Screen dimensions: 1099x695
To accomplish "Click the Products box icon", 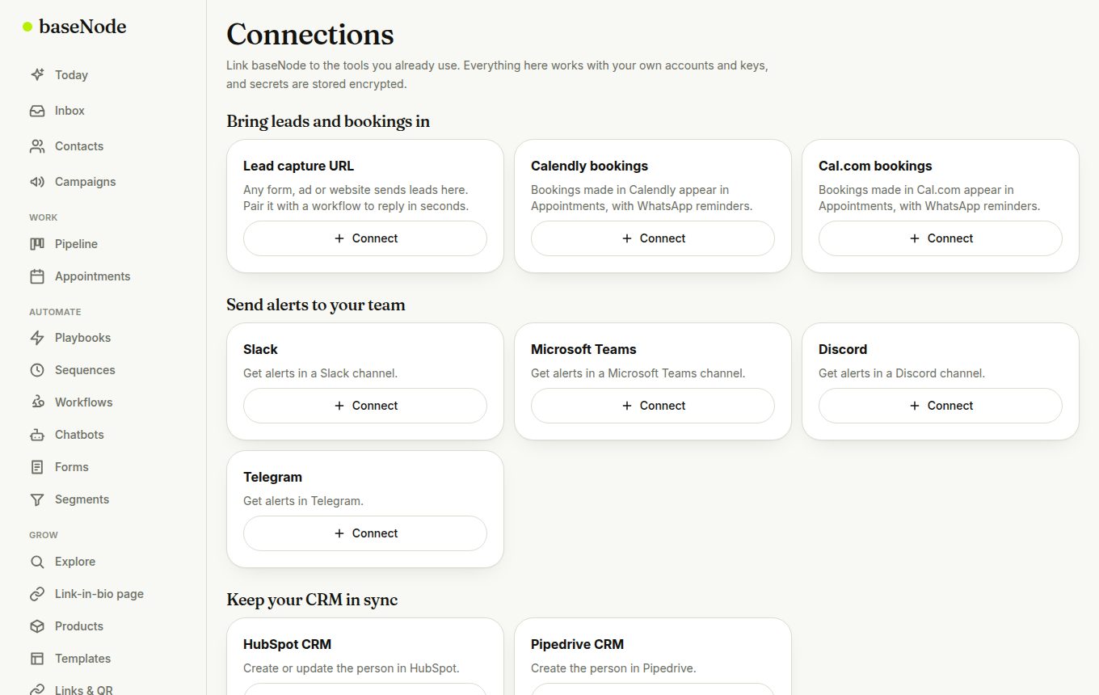I will [37, 626].
